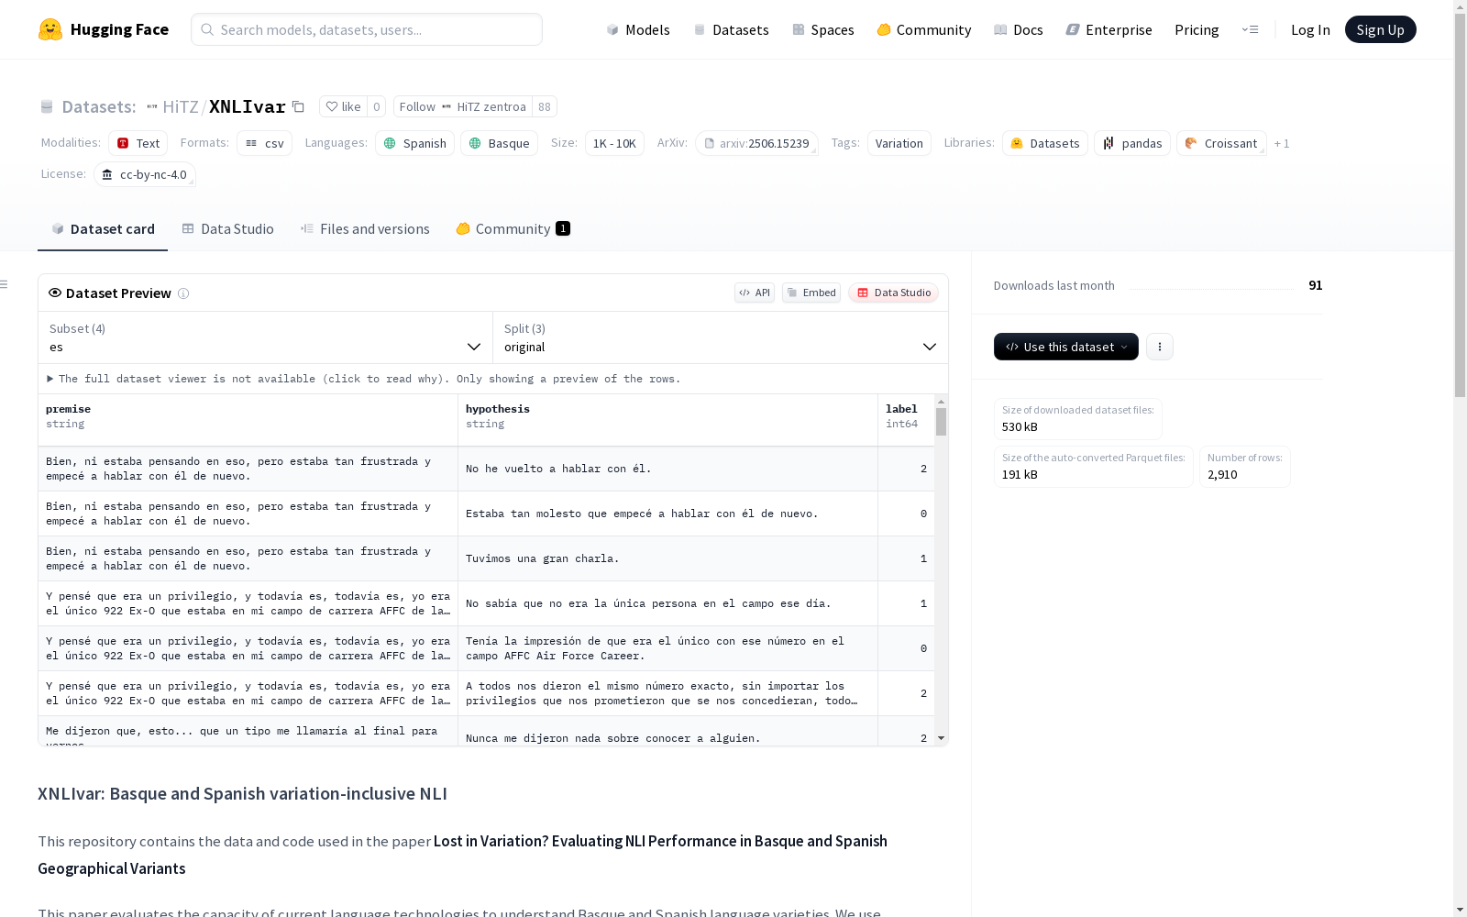Switch to the Community tab with 1 discussion
This screenshot has width=1467, height=917.
tap(513, 229)
